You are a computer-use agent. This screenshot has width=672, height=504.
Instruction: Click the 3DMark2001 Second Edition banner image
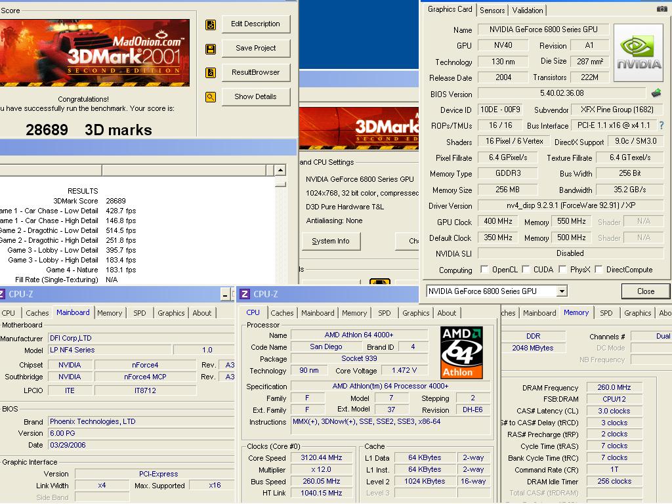[94, 52]
